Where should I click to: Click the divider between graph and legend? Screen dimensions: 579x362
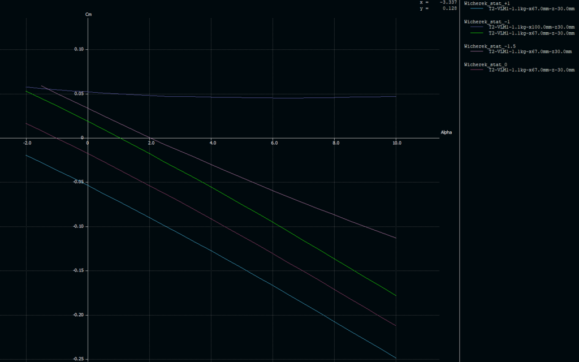click(x=460, y=181)
